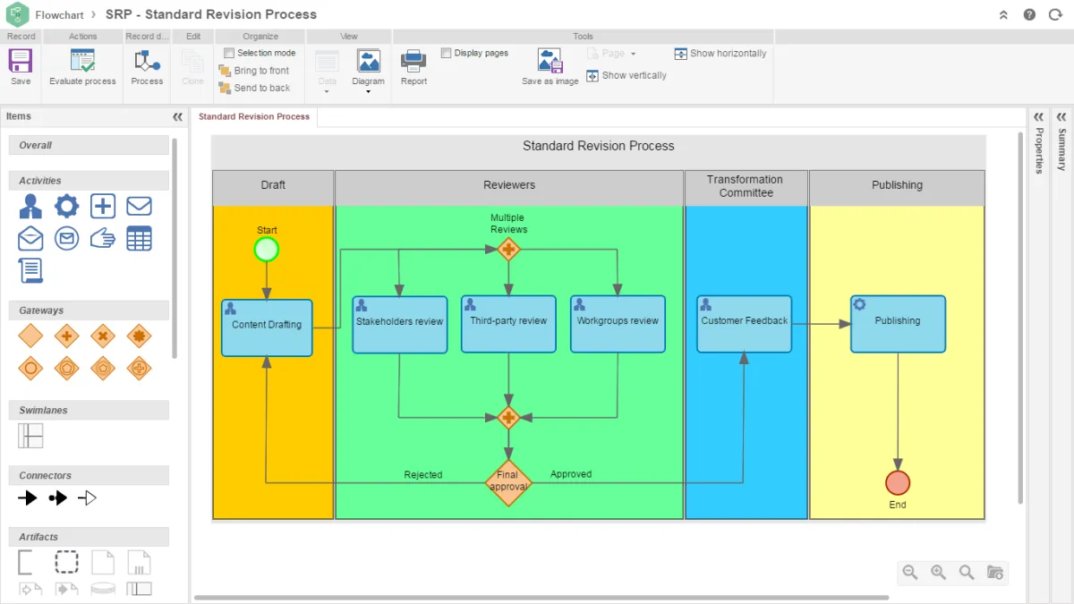
Task: Open the Data view dropdown
Action: point(327,72)
